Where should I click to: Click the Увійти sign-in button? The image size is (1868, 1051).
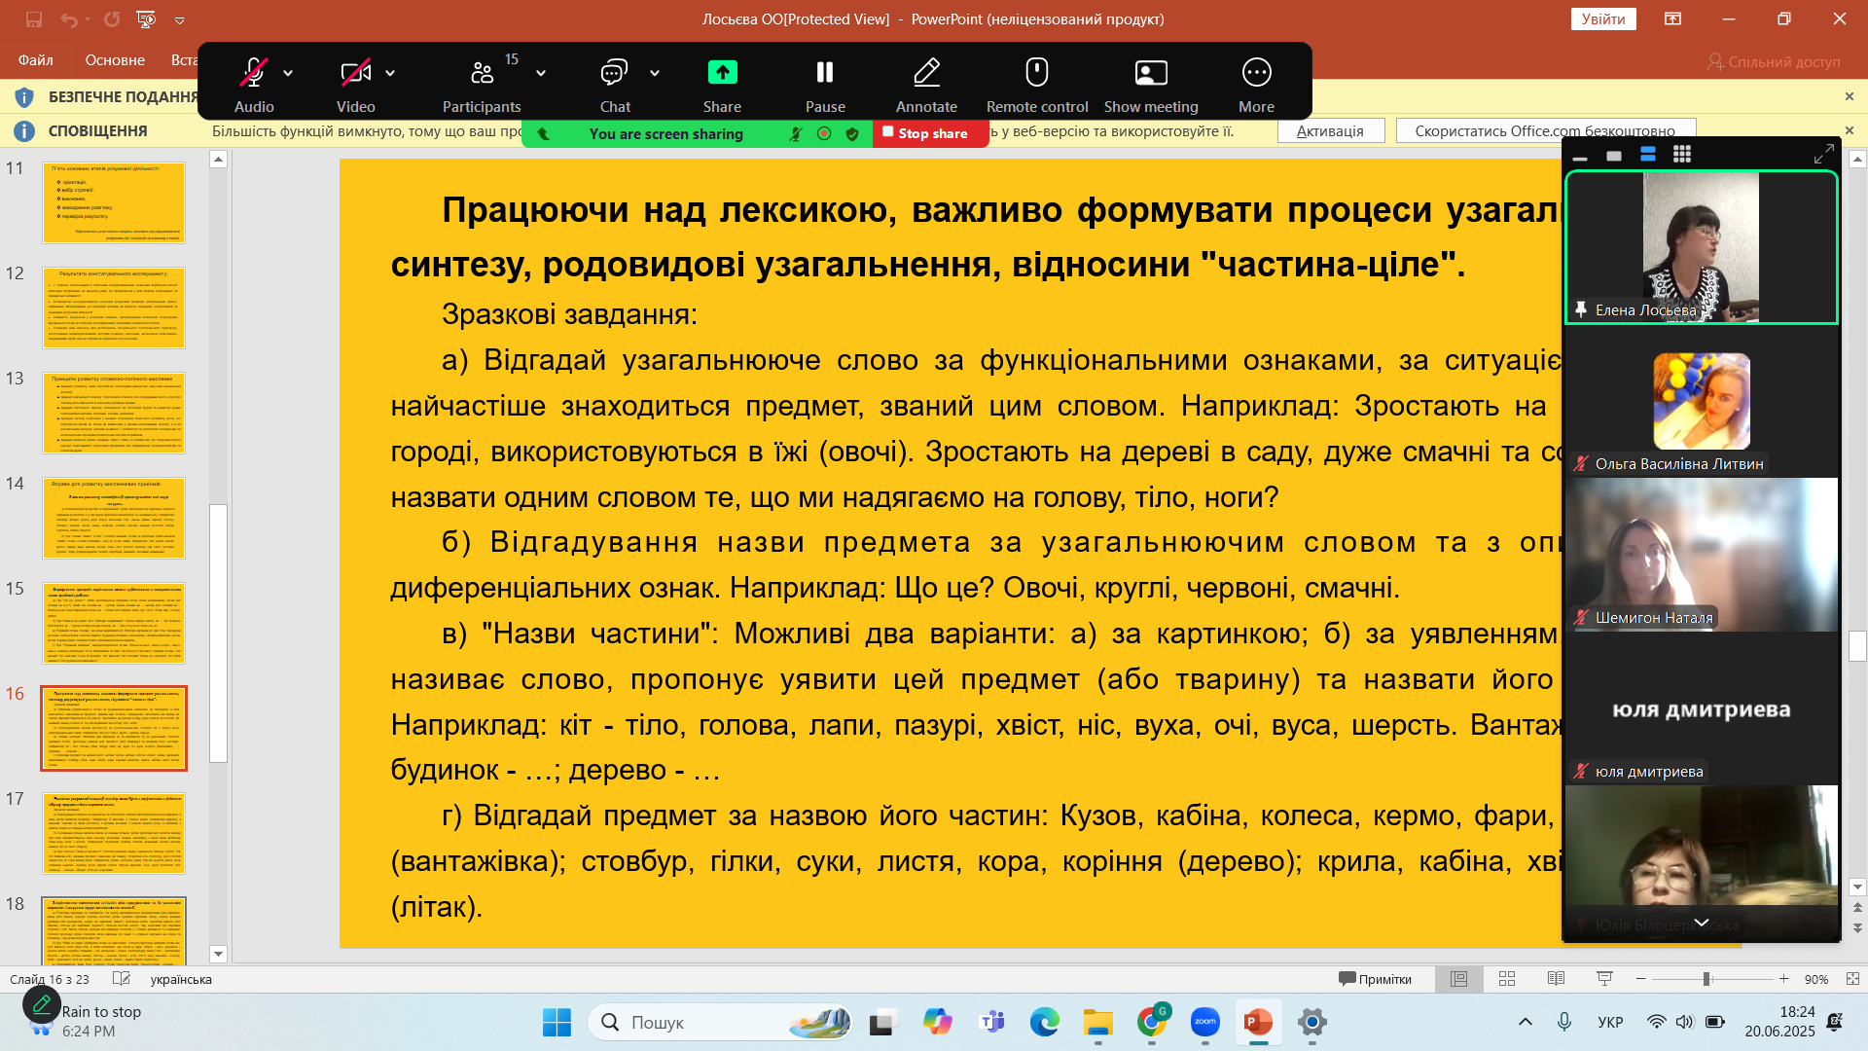click(1603, 19)
